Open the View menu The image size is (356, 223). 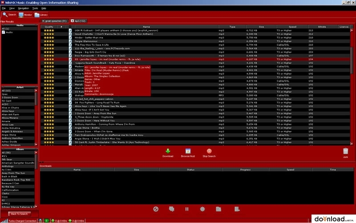[12, 8]
